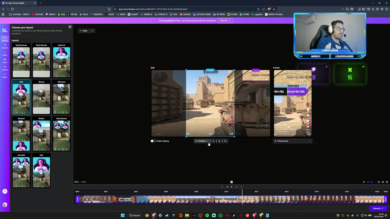
Task: Open the Captions sidebar section
Action: (x=5, y=68)
